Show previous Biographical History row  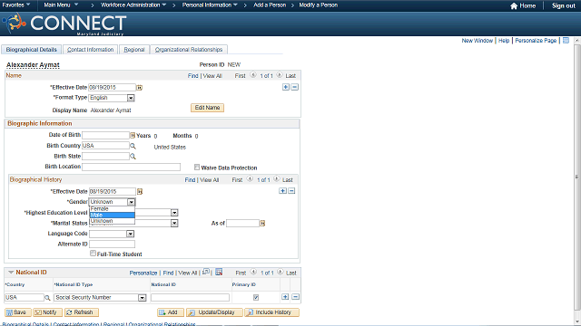pos(251,179)
